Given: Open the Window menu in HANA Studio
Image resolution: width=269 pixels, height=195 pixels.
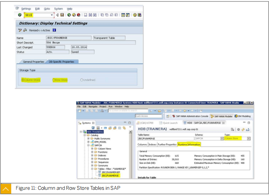Looking at the screenshot, I should [x=119, y=107].
